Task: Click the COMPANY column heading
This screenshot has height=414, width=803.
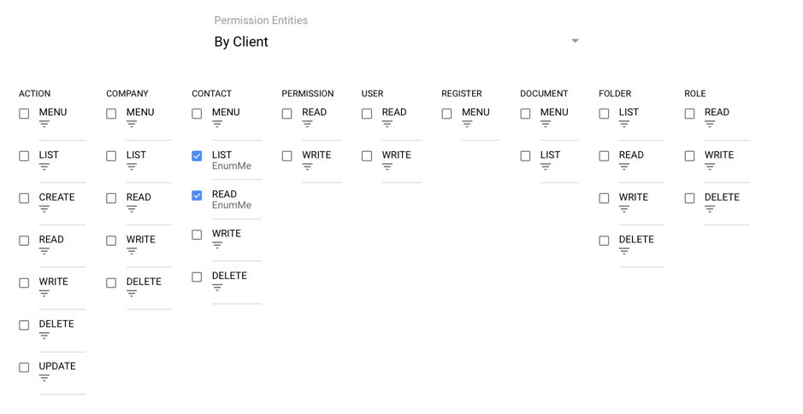Action: point(127,94)
